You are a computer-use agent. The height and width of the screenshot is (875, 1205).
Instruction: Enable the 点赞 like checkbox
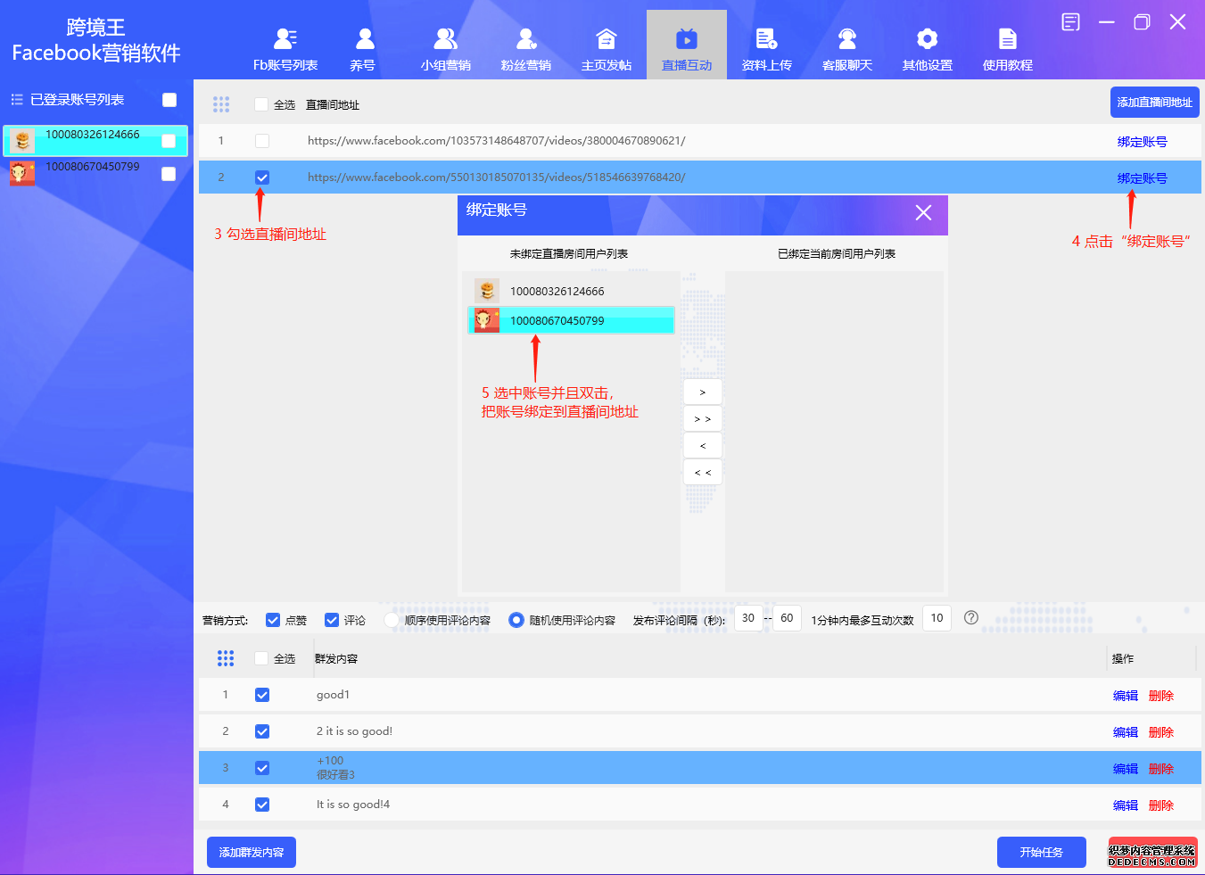(x=273, y=620)
